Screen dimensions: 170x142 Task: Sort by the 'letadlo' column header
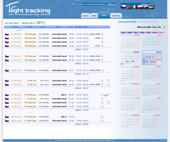[x=29, y=27]
